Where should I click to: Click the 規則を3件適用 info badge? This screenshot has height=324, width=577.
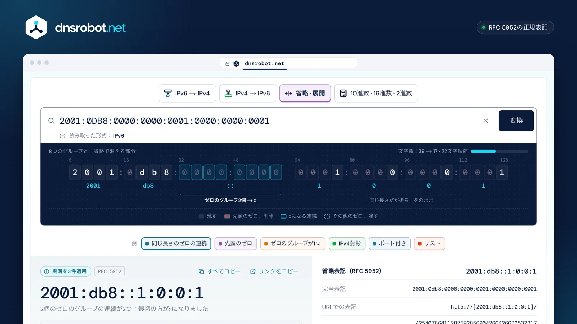66,271
